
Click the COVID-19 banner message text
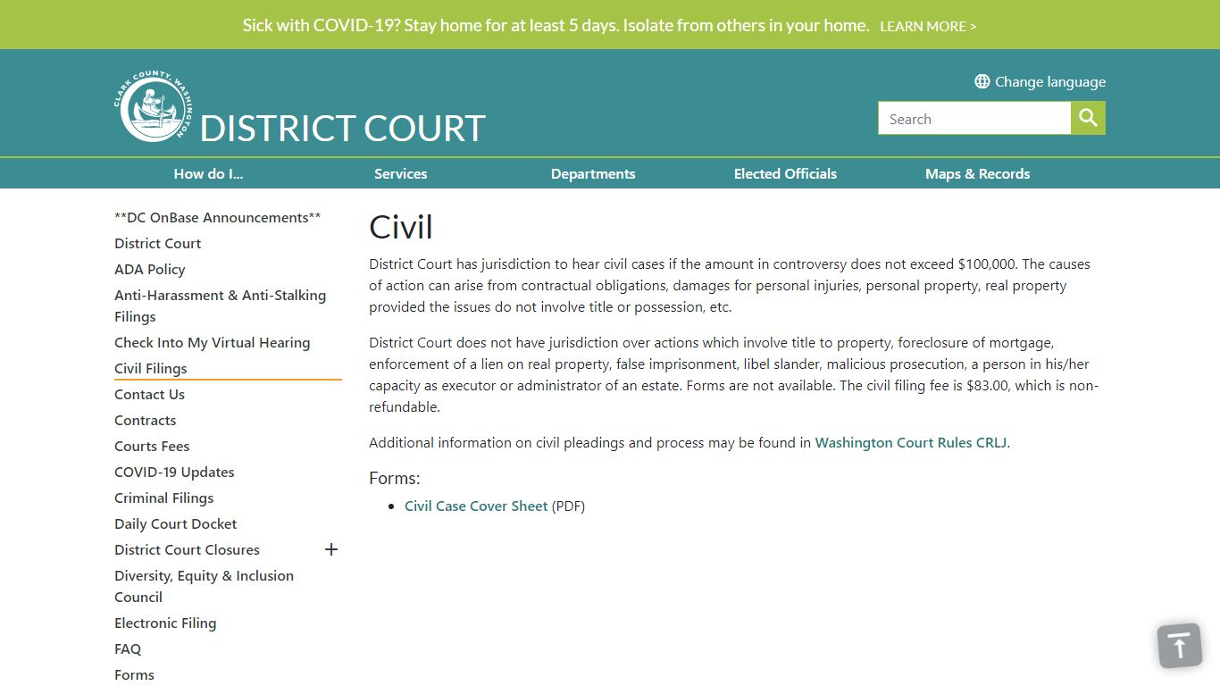(x=556, y=26)
